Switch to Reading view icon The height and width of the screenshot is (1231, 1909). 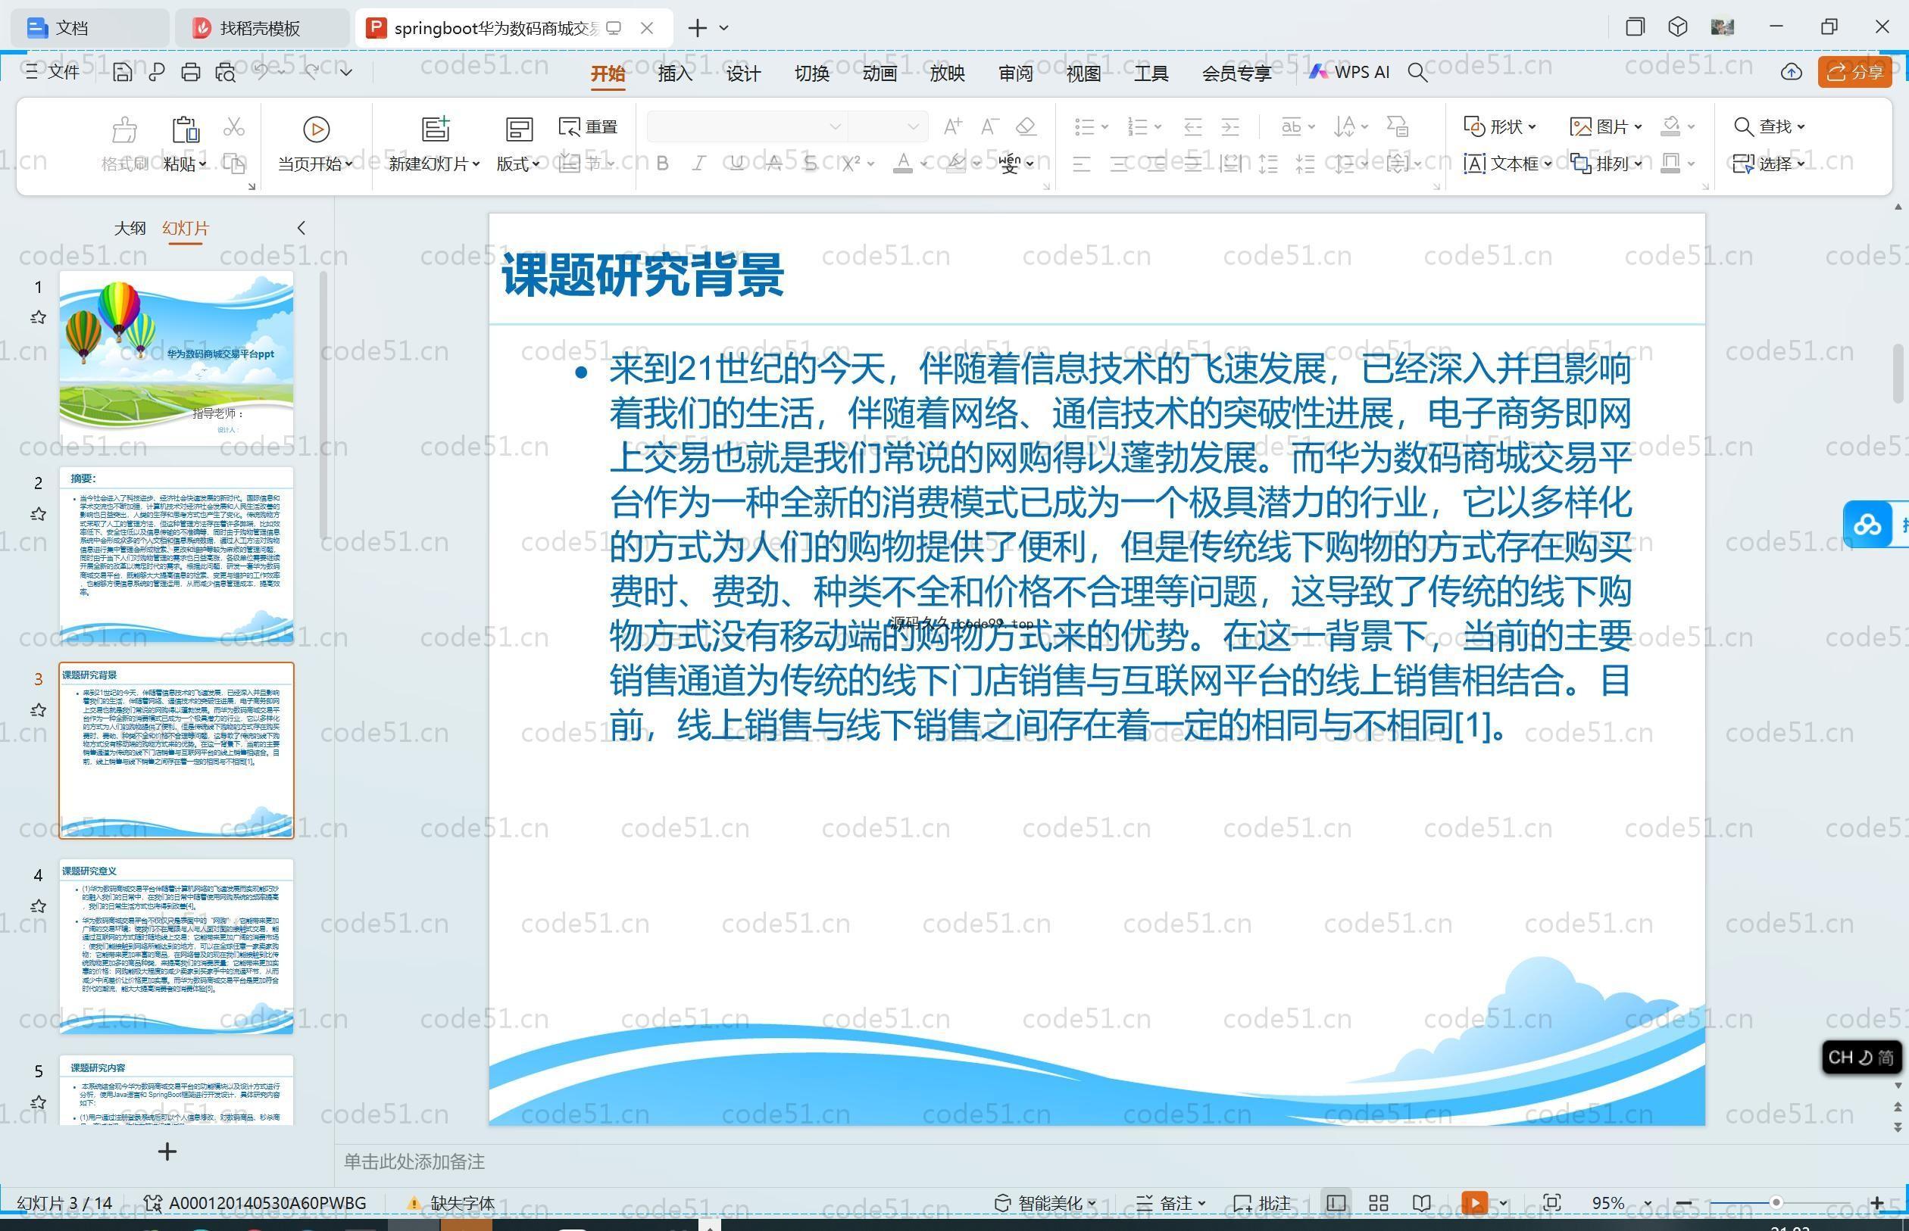coord(1422,1203)
